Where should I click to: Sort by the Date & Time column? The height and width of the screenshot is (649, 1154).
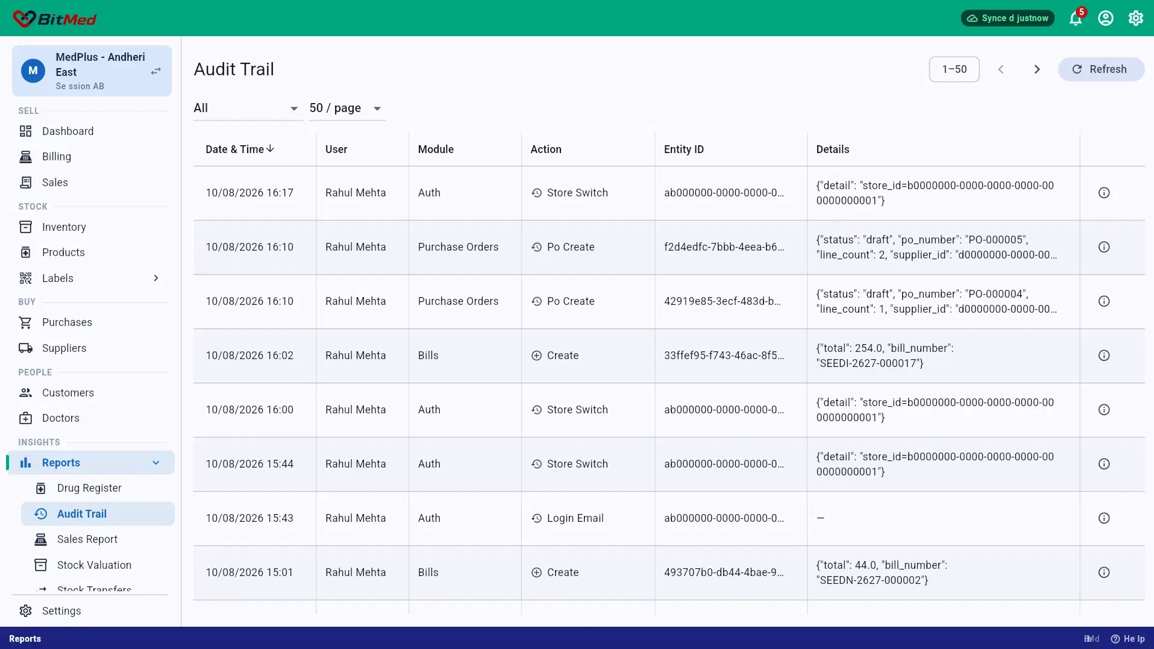click(x=240, y=149)
